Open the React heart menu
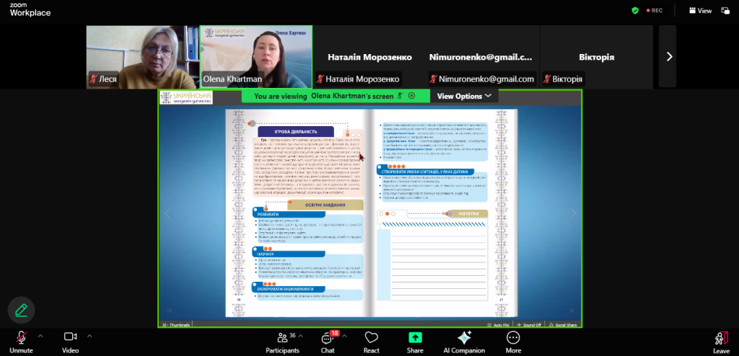 click(x=372, y=339)
